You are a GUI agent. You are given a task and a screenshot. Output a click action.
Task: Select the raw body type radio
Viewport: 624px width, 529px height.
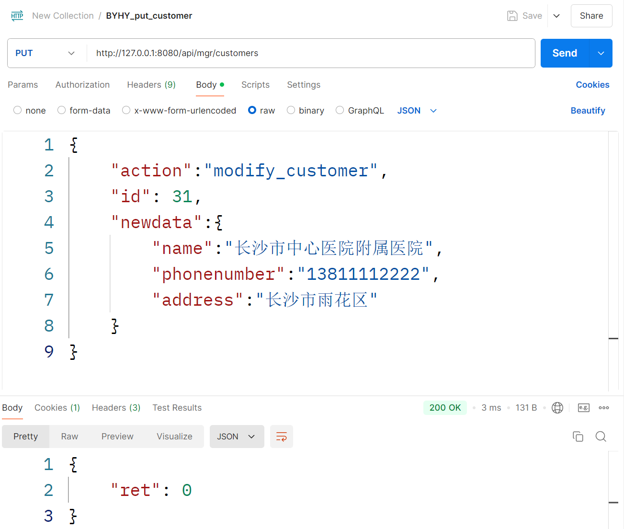click(x=252, y=110)
